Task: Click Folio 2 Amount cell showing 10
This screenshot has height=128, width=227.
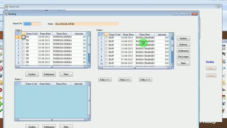Action: [x=79, y=48]
